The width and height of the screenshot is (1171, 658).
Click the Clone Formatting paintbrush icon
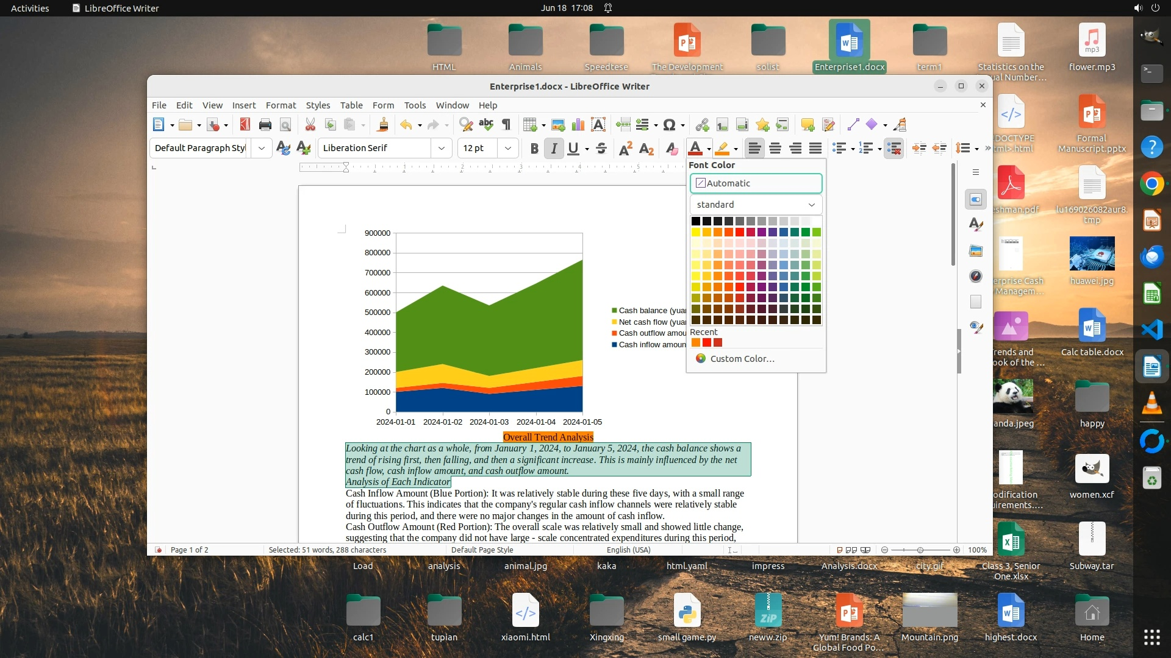(x=383, y=125)
